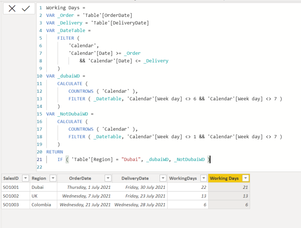Select the highlighted Working Days column header
The height and width of the screenshot is (228, 301).
coord(224,178)
